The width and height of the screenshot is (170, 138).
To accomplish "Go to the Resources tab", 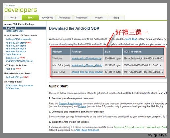I will click(82, 18).
